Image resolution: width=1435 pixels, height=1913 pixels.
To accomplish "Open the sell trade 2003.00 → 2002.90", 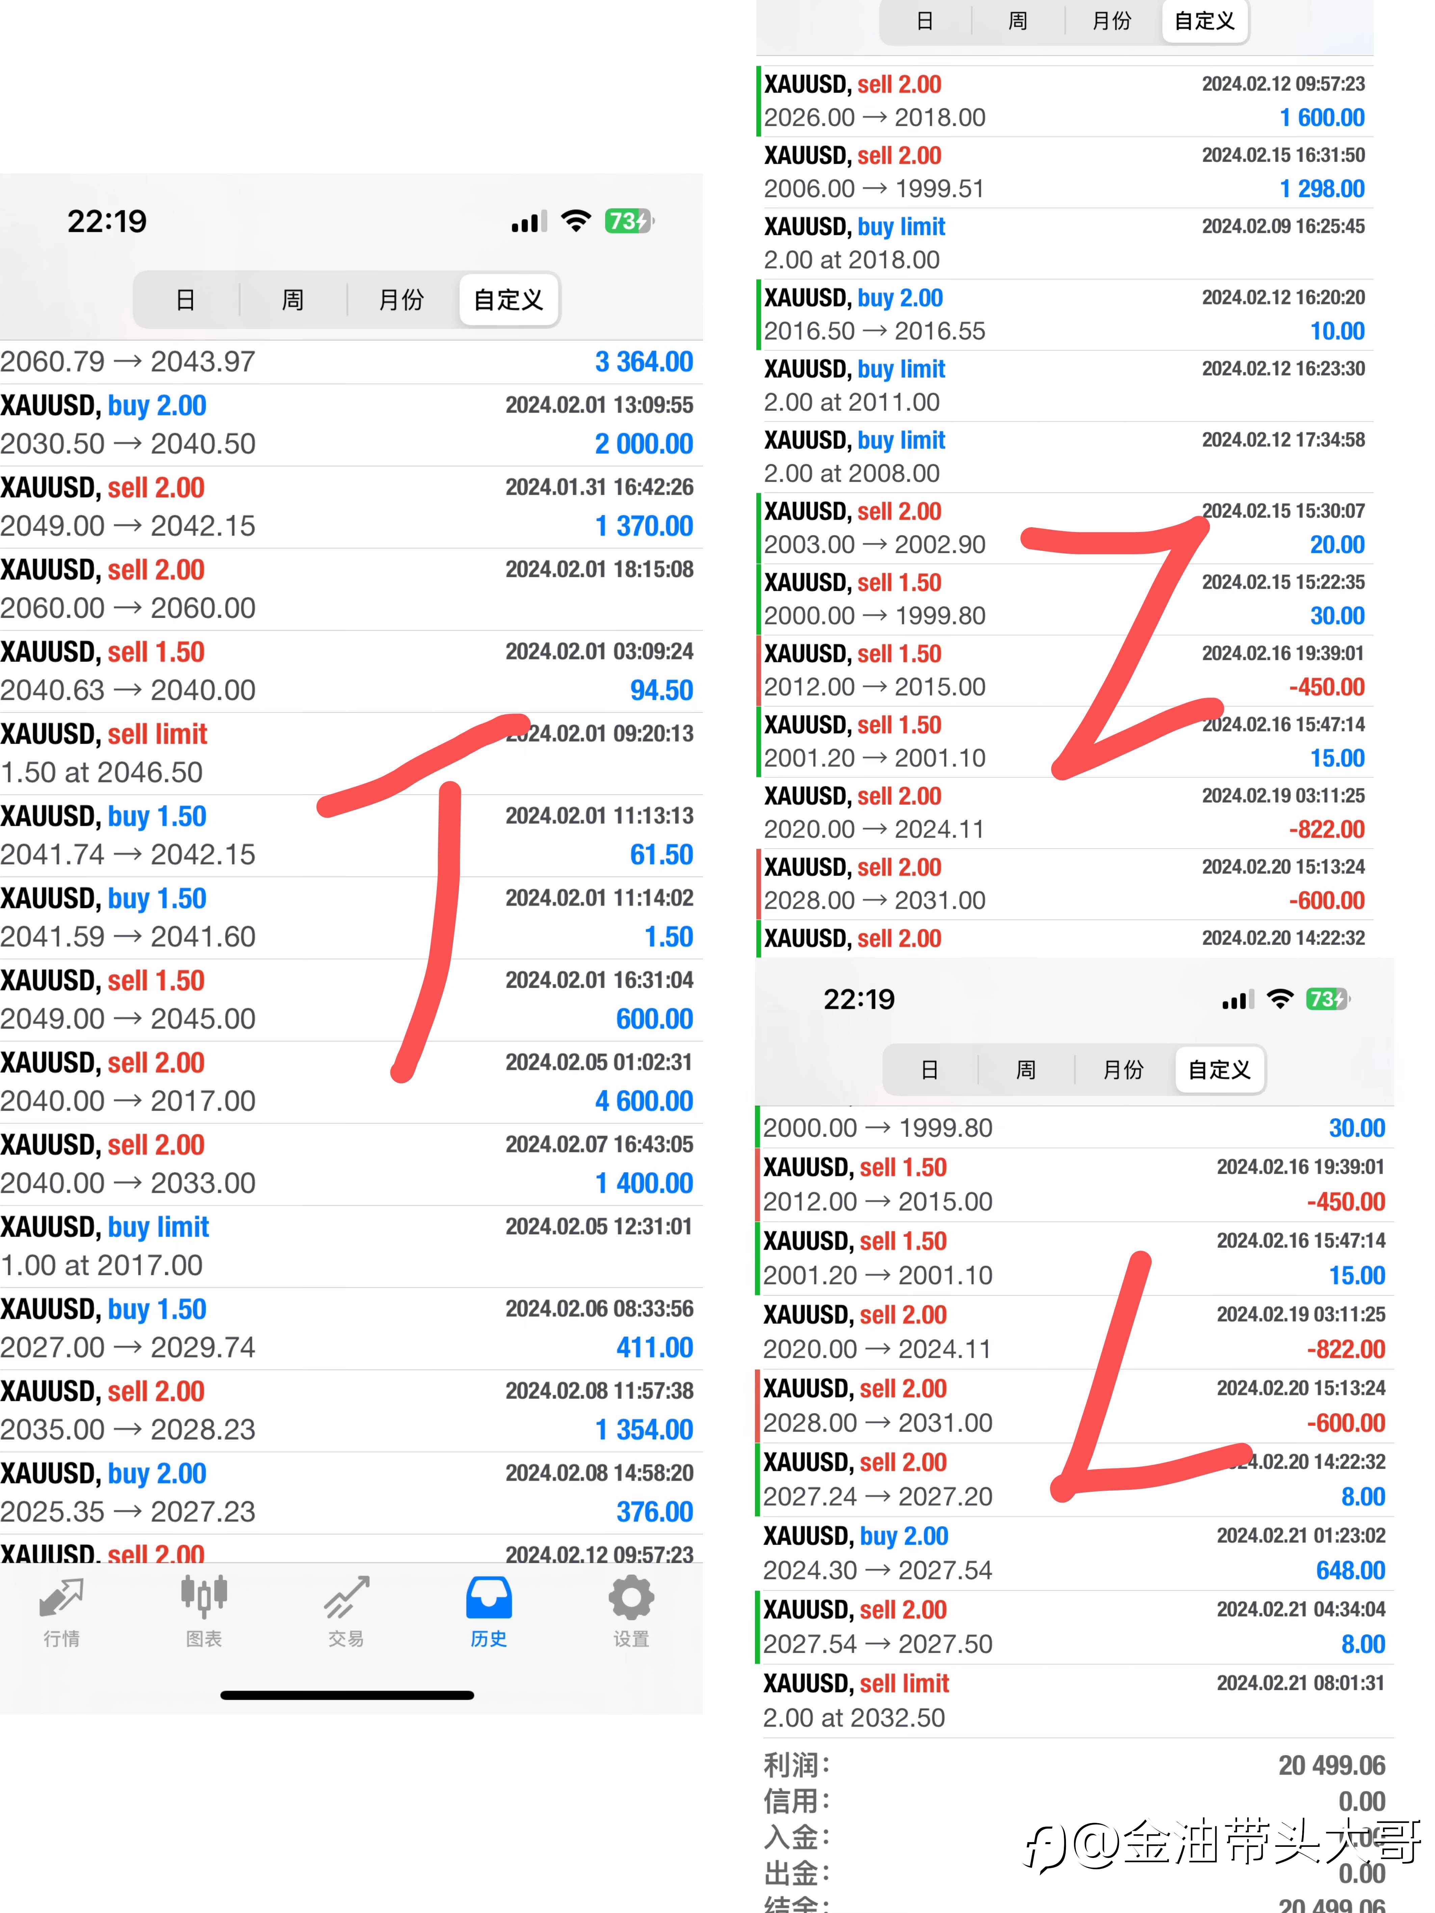I will (1065, 528).
